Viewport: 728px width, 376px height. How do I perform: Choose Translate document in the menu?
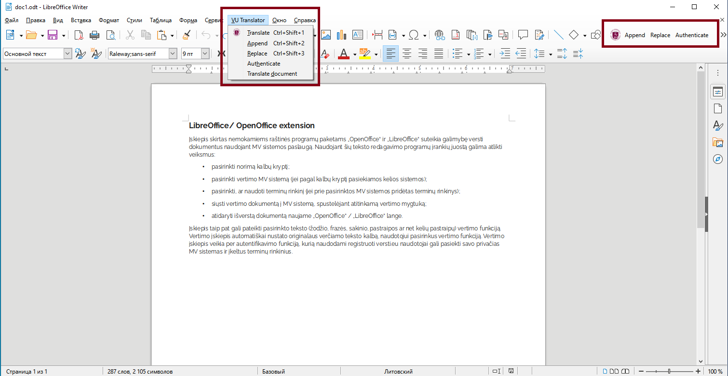pyautogui.click(x=271, y=74)
